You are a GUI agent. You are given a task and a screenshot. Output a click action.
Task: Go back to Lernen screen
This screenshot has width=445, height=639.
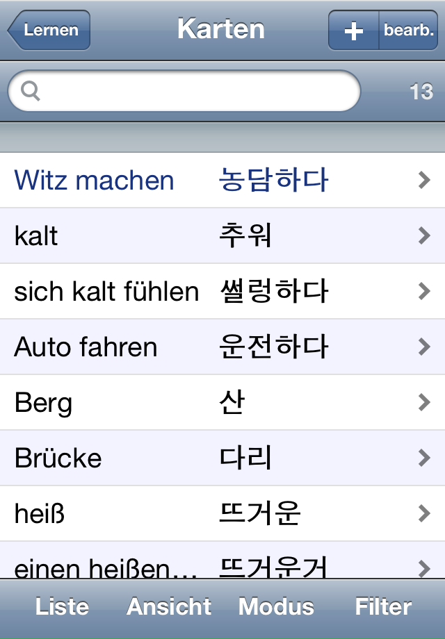pyautogui.click(x=49, y=31)
